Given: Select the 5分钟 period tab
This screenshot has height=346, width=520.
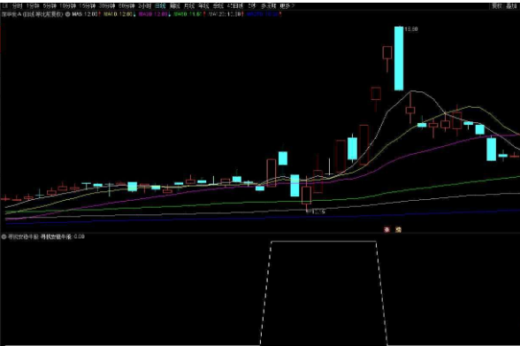Looking at the screenshot, I should [50, 6].
